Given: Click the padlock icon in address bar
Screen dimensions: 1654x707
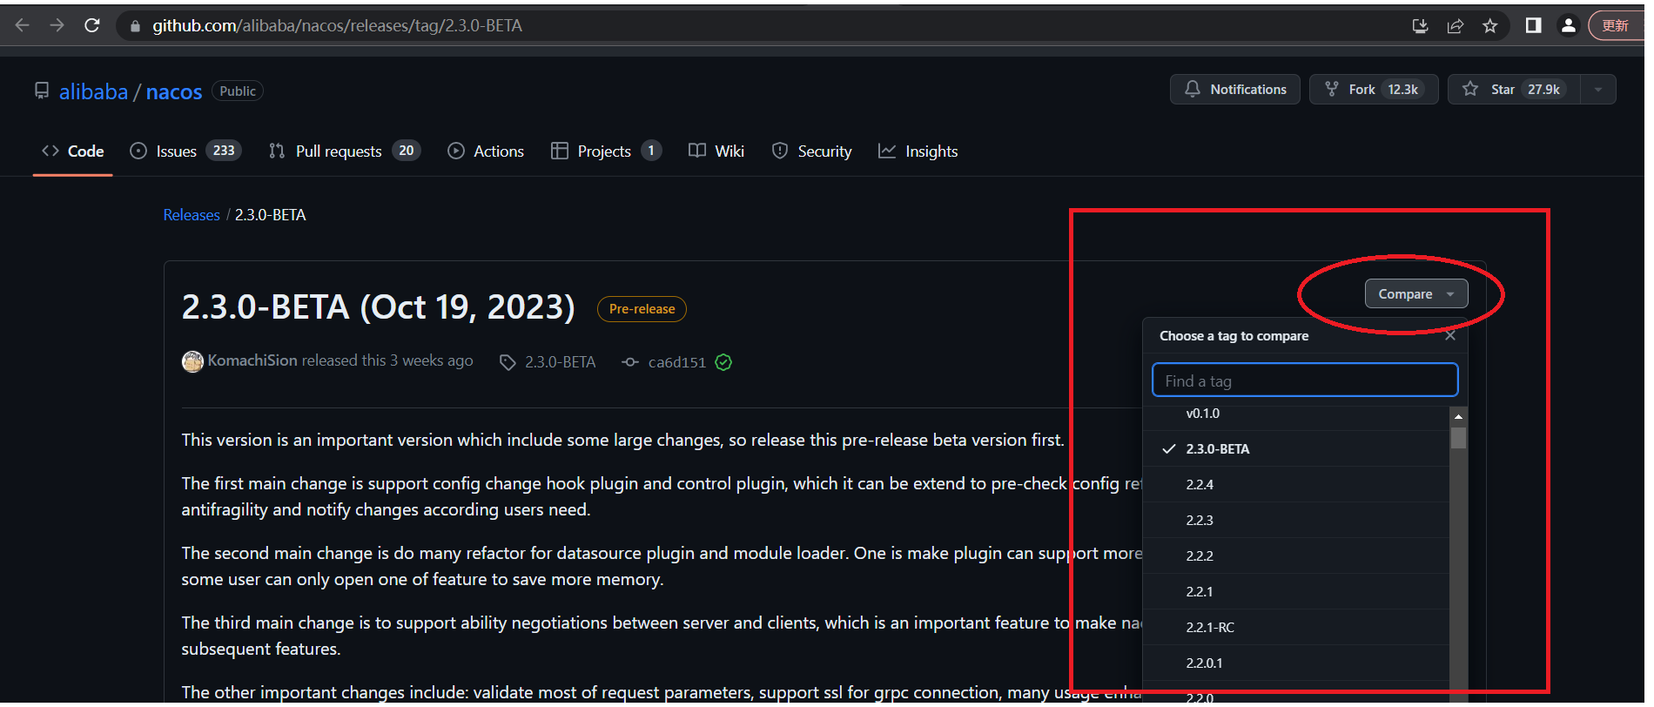Looking at the screenshot, I should click(x=135, y=26).
